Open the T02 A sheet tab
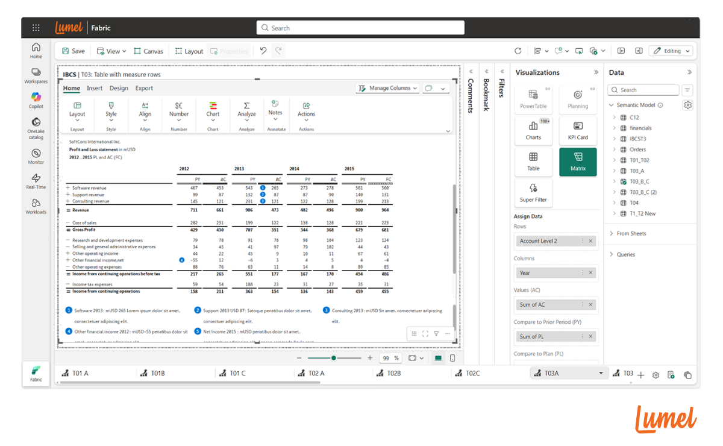This screenshot has width=723, height=446. [x=316, y=374]
